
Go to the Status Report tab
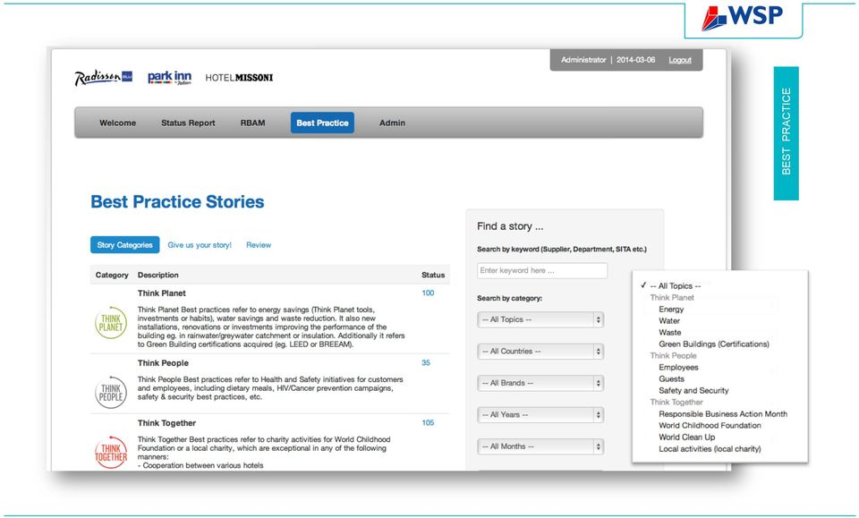188,123
